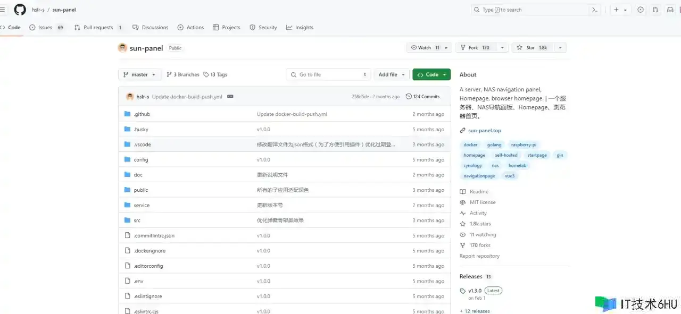Open the hamburger navigation menu
Screen dimensions: 681x314
tap(3, 10)
